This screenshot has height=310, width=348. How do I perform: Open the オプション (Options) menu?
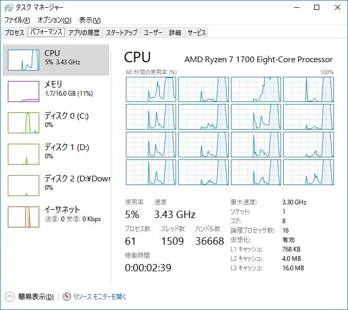pos(54,20)
